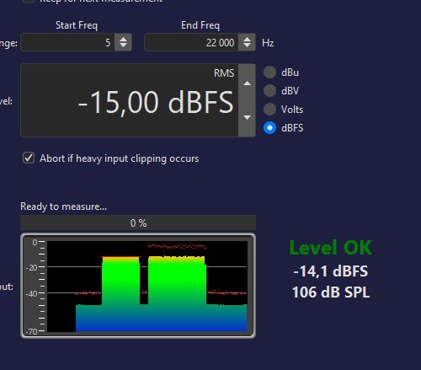Viewport: 421px width, 370px height.
Task: Click the End Freq label
Action: pos(200,25)
